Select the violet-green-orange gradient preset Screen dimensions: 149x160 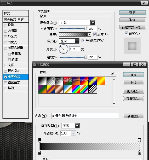coord(42,89)
